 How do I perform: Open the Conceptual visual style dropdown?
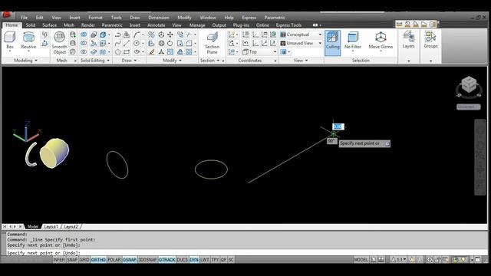(302, 34)
